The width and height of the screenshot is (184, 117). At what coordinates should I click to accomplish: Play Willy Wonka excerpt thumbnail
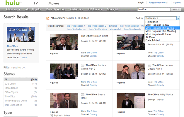tap(131, 101)
